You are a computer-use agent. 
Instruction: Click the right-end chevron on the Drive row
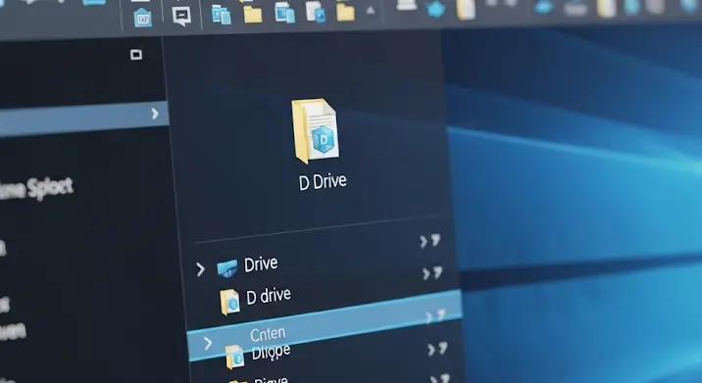430,241
